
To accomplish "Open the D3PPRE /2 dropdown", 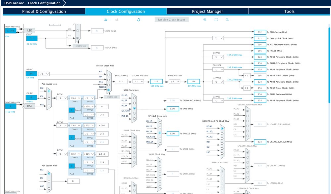I will coord(218,100).
